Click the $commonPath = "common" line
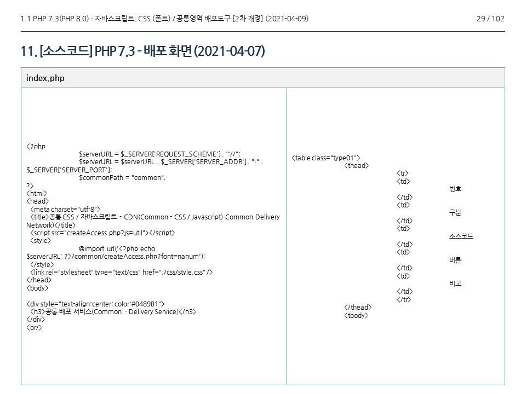The height and width of the screenshot is (394, 526). (x=122, y=177)
